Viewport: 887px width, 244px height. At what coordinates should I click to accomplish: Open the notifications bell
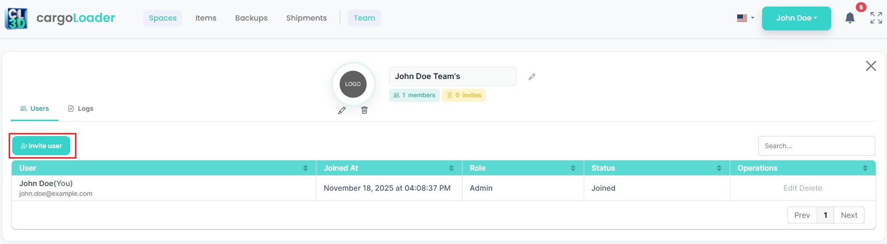(850, 18)
